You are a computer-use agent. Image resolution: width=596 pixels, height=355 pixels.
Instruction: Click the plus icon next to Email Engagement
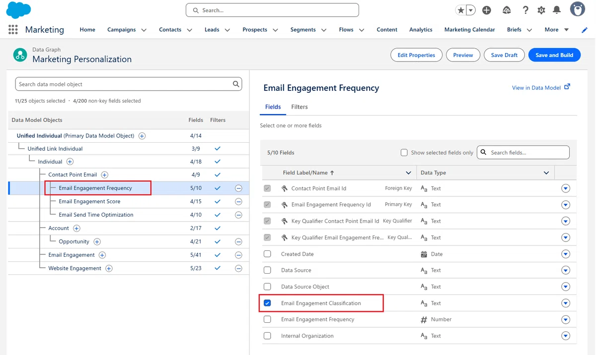pyautogui.click(x=102, y=255)
